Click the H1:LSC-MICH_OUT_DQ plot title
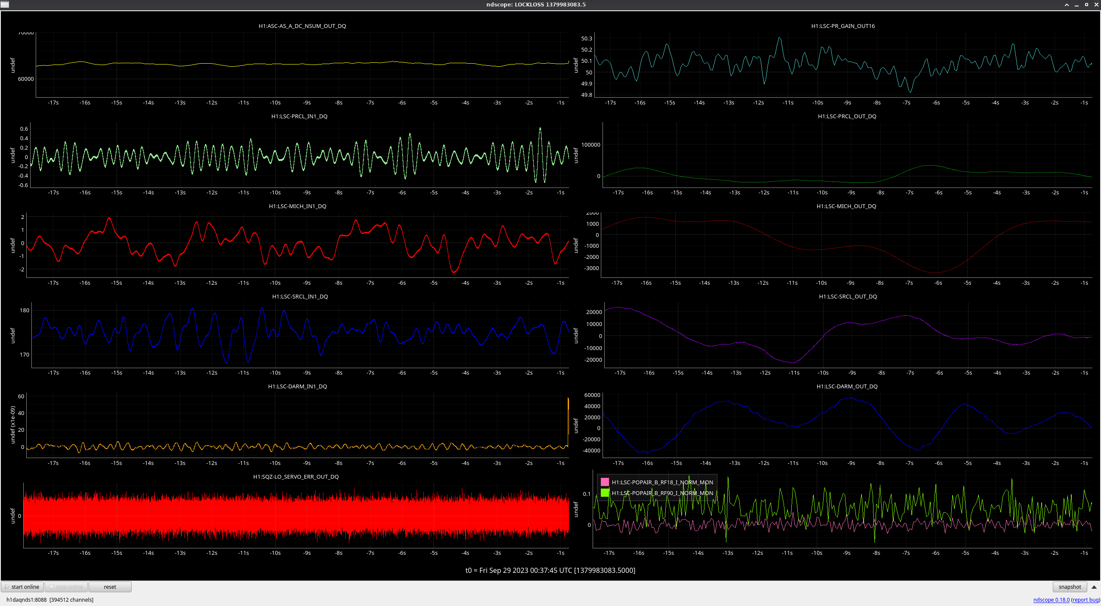1101x606 pixels. [846, 206]
